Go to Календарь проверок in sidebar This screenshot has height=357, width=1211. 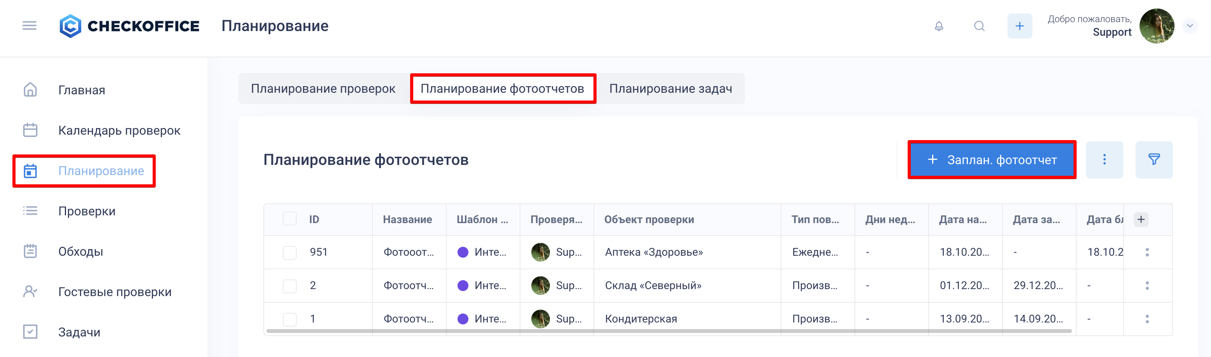pos(119,131)
